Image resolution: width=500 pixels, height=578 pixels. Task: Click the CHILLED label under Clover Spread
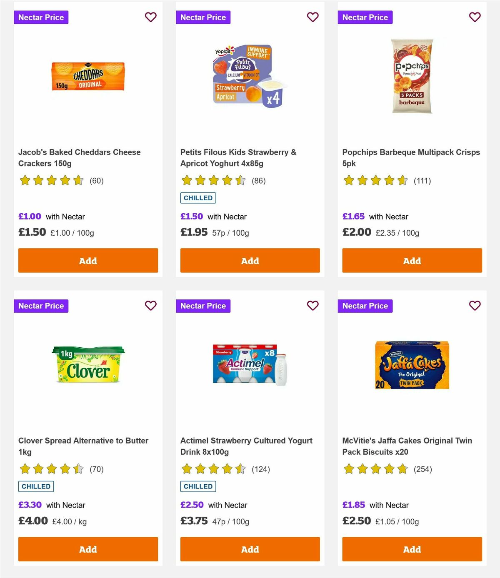coord(36,486)
